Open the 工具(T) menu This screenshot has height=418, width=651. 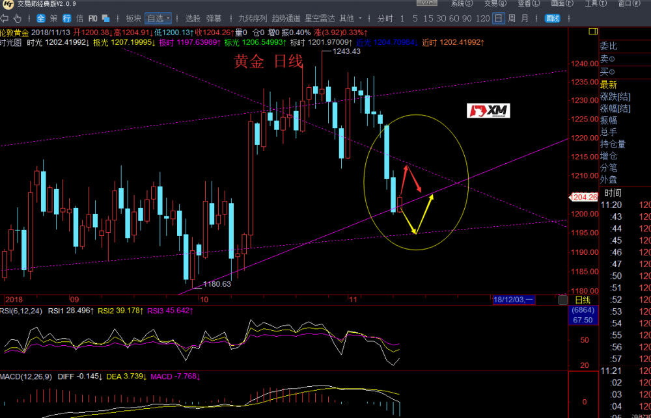[596, 4]
